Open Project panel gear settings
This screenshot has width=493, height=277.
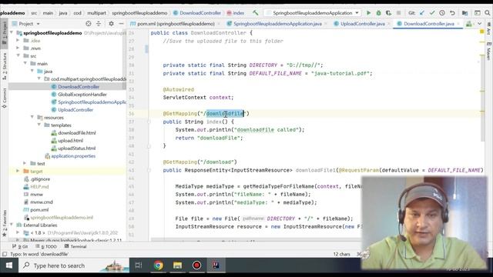tap(111, 24)
